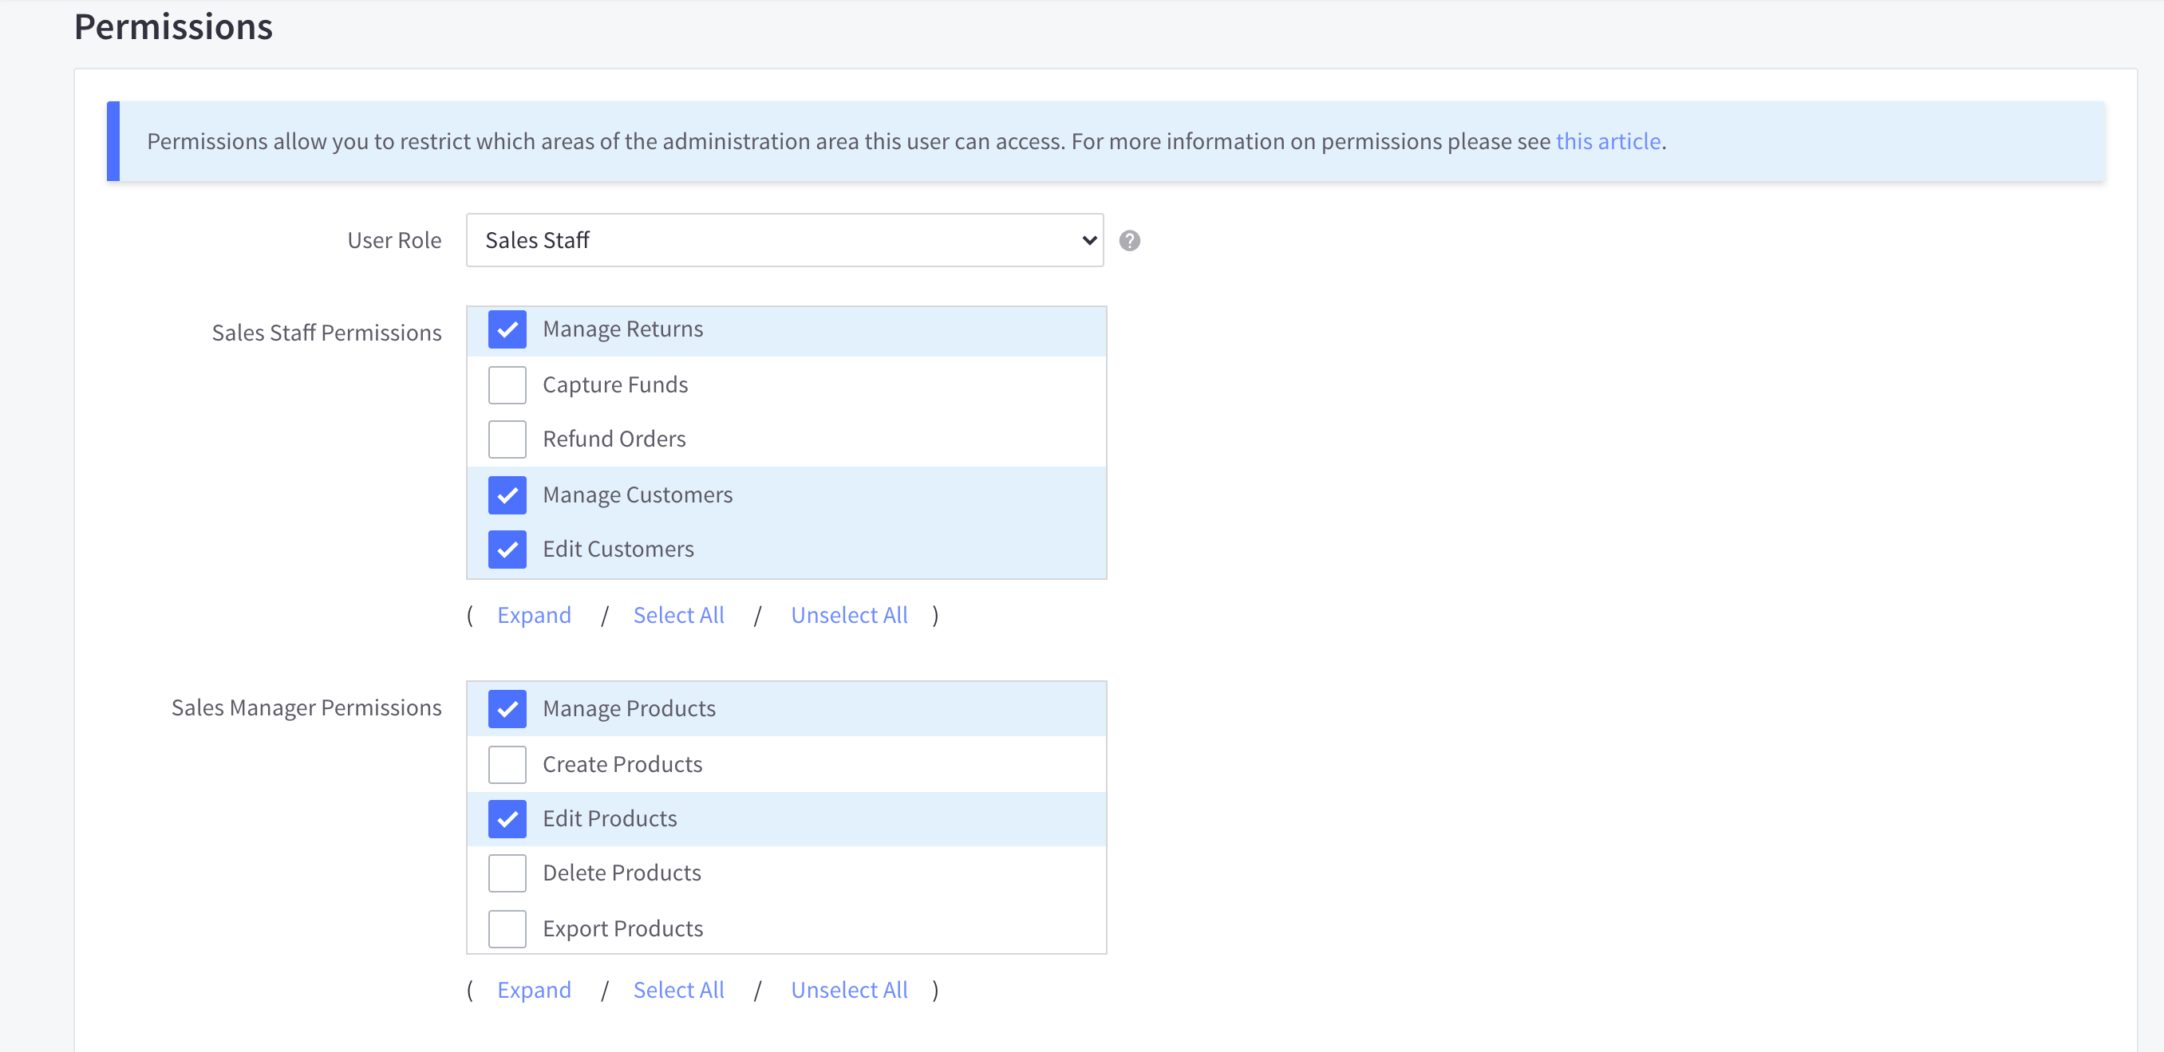Enable Export Products permission

(x=507, y=928)
